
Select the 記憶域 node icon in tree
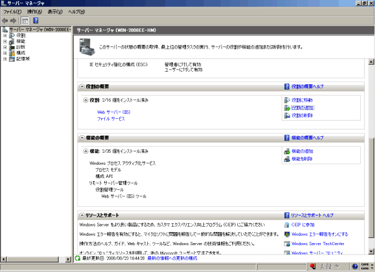click(12, 59)
